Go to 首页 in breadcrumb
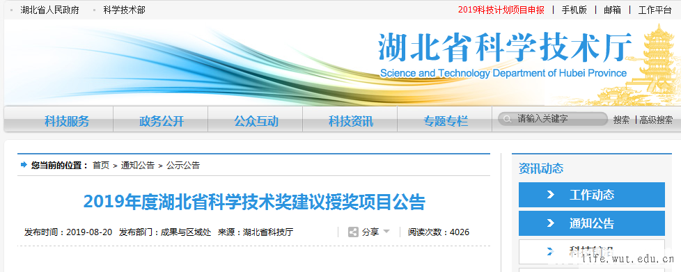The image size is (681, 272). pos(101,166)
